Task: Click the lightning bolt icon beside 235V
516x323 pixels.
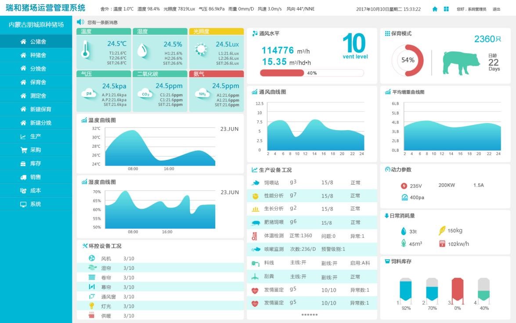Action: 404,186
